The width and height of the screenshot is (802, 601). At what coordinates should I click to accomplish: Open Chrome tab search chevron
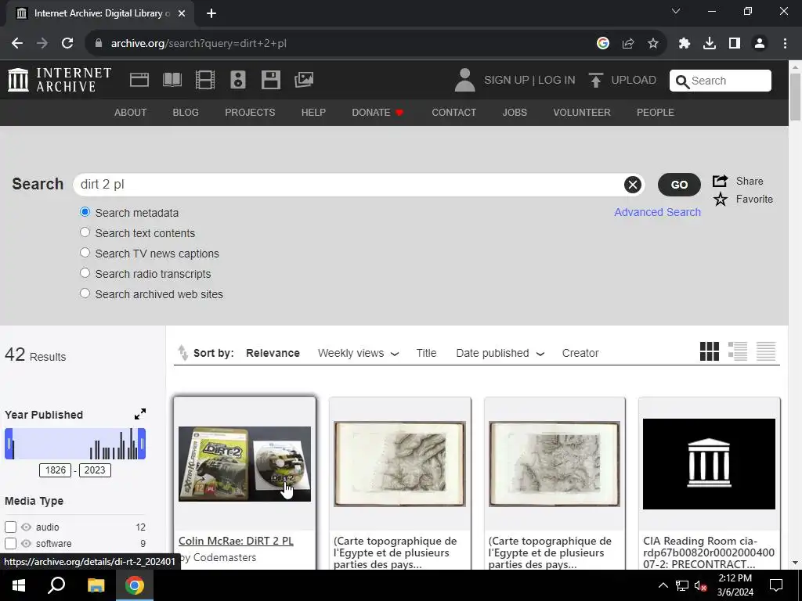pyautogui.click(x=676, y=11)
